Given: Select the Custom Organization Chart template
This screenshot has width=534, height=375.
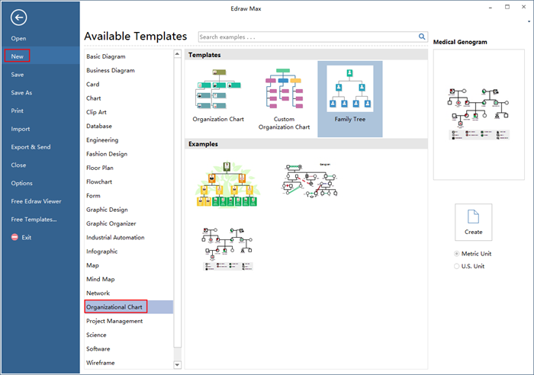Looking at the screenshot, I should (284, 99).
